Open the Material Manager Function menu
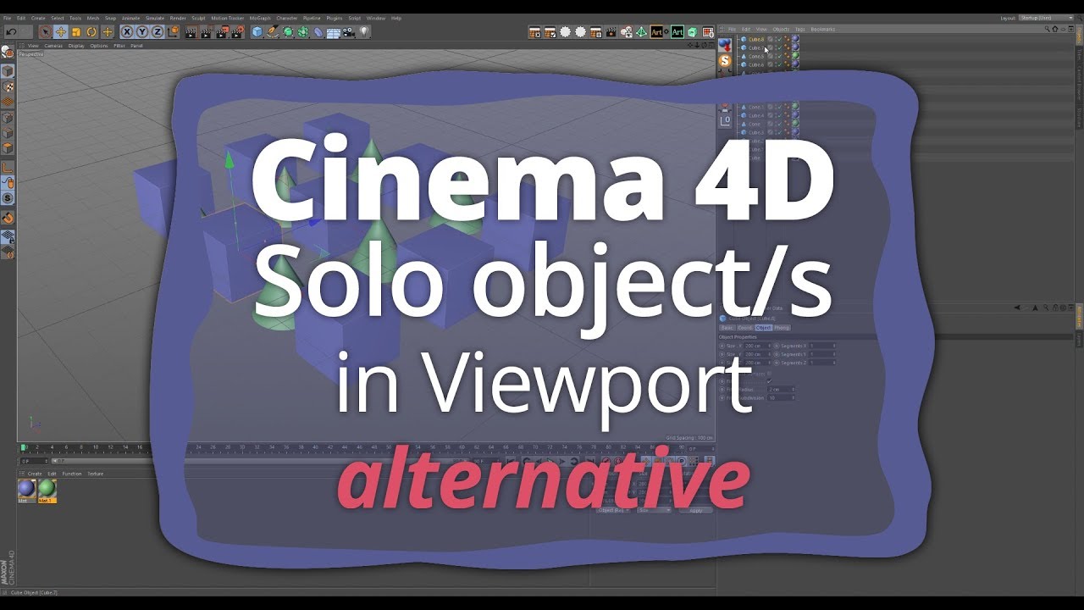The width and height of the screenshot is (1084, 610). click(x=71, y=474)
